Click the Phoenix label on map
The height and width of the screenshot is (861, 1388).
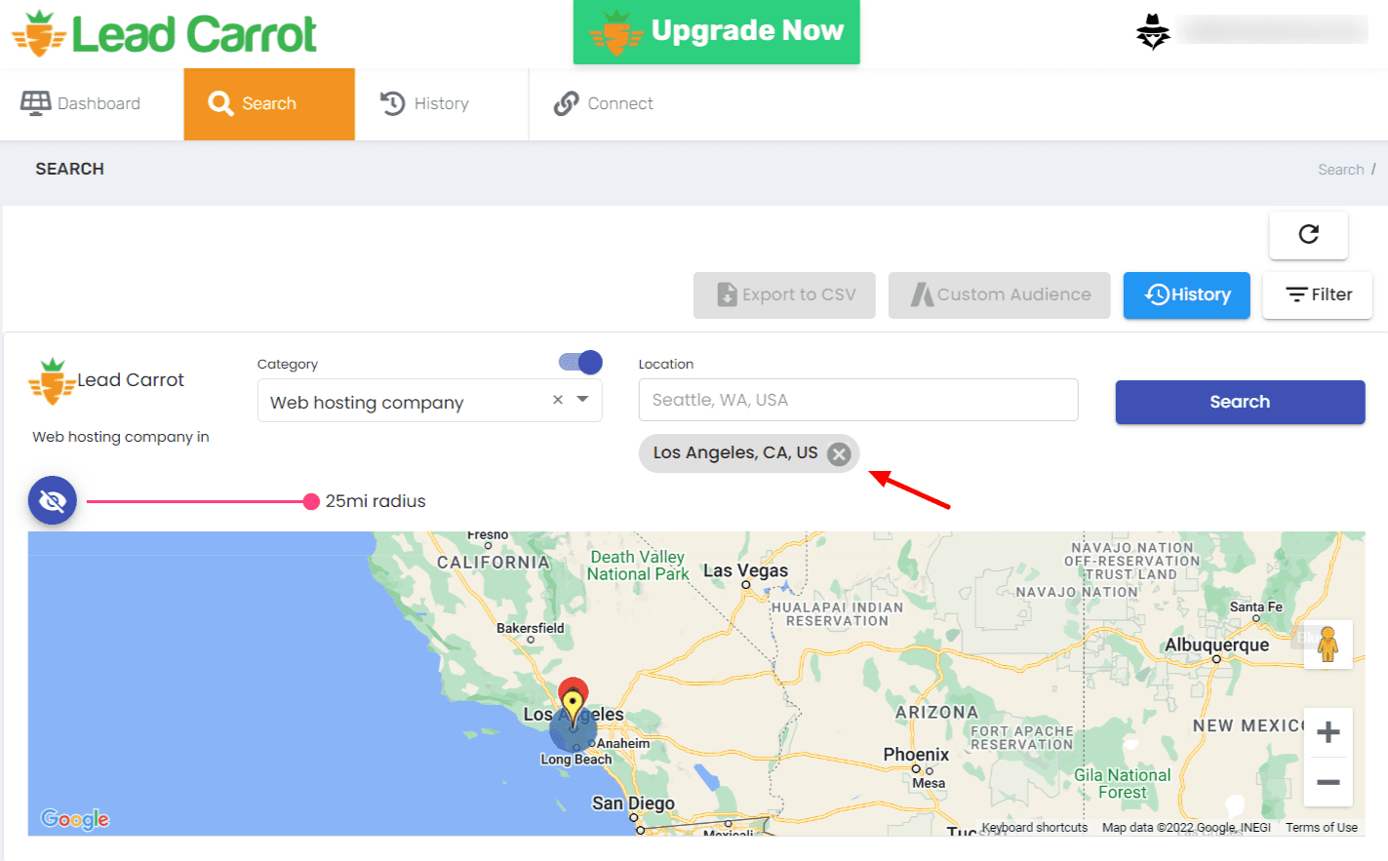click(x=916, y=755)
